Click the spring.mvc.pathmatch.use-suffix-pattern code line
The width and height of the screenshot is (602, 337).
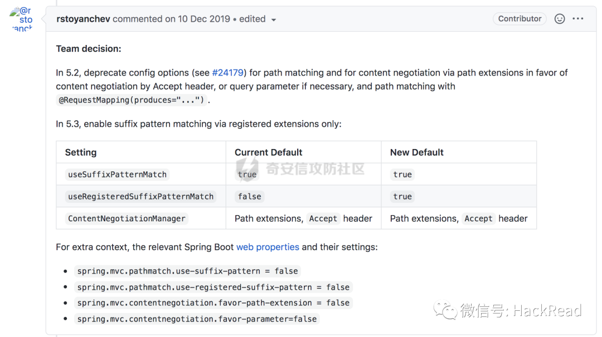pos(188,271)
